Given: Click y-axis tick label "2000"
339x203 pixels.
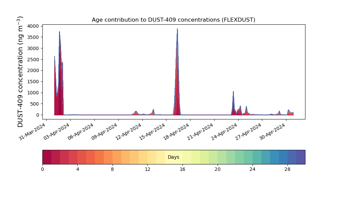Looking at the screenshot, I should (33, 71).
